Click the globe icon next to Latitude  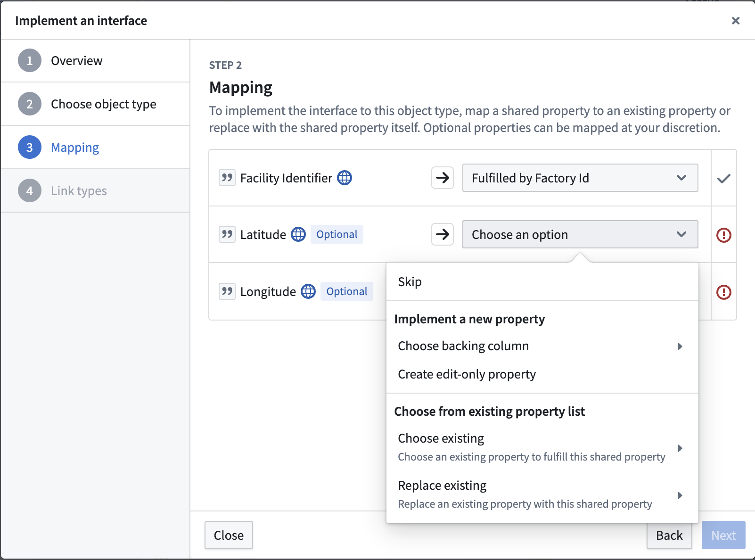298,234
